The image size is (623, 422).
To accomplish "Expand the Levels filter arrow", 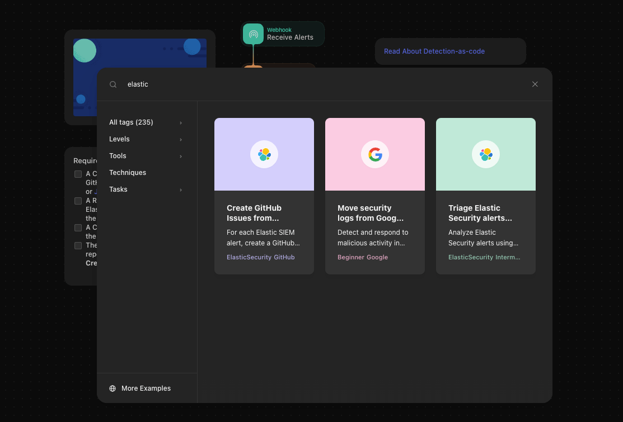I will 181,140.
